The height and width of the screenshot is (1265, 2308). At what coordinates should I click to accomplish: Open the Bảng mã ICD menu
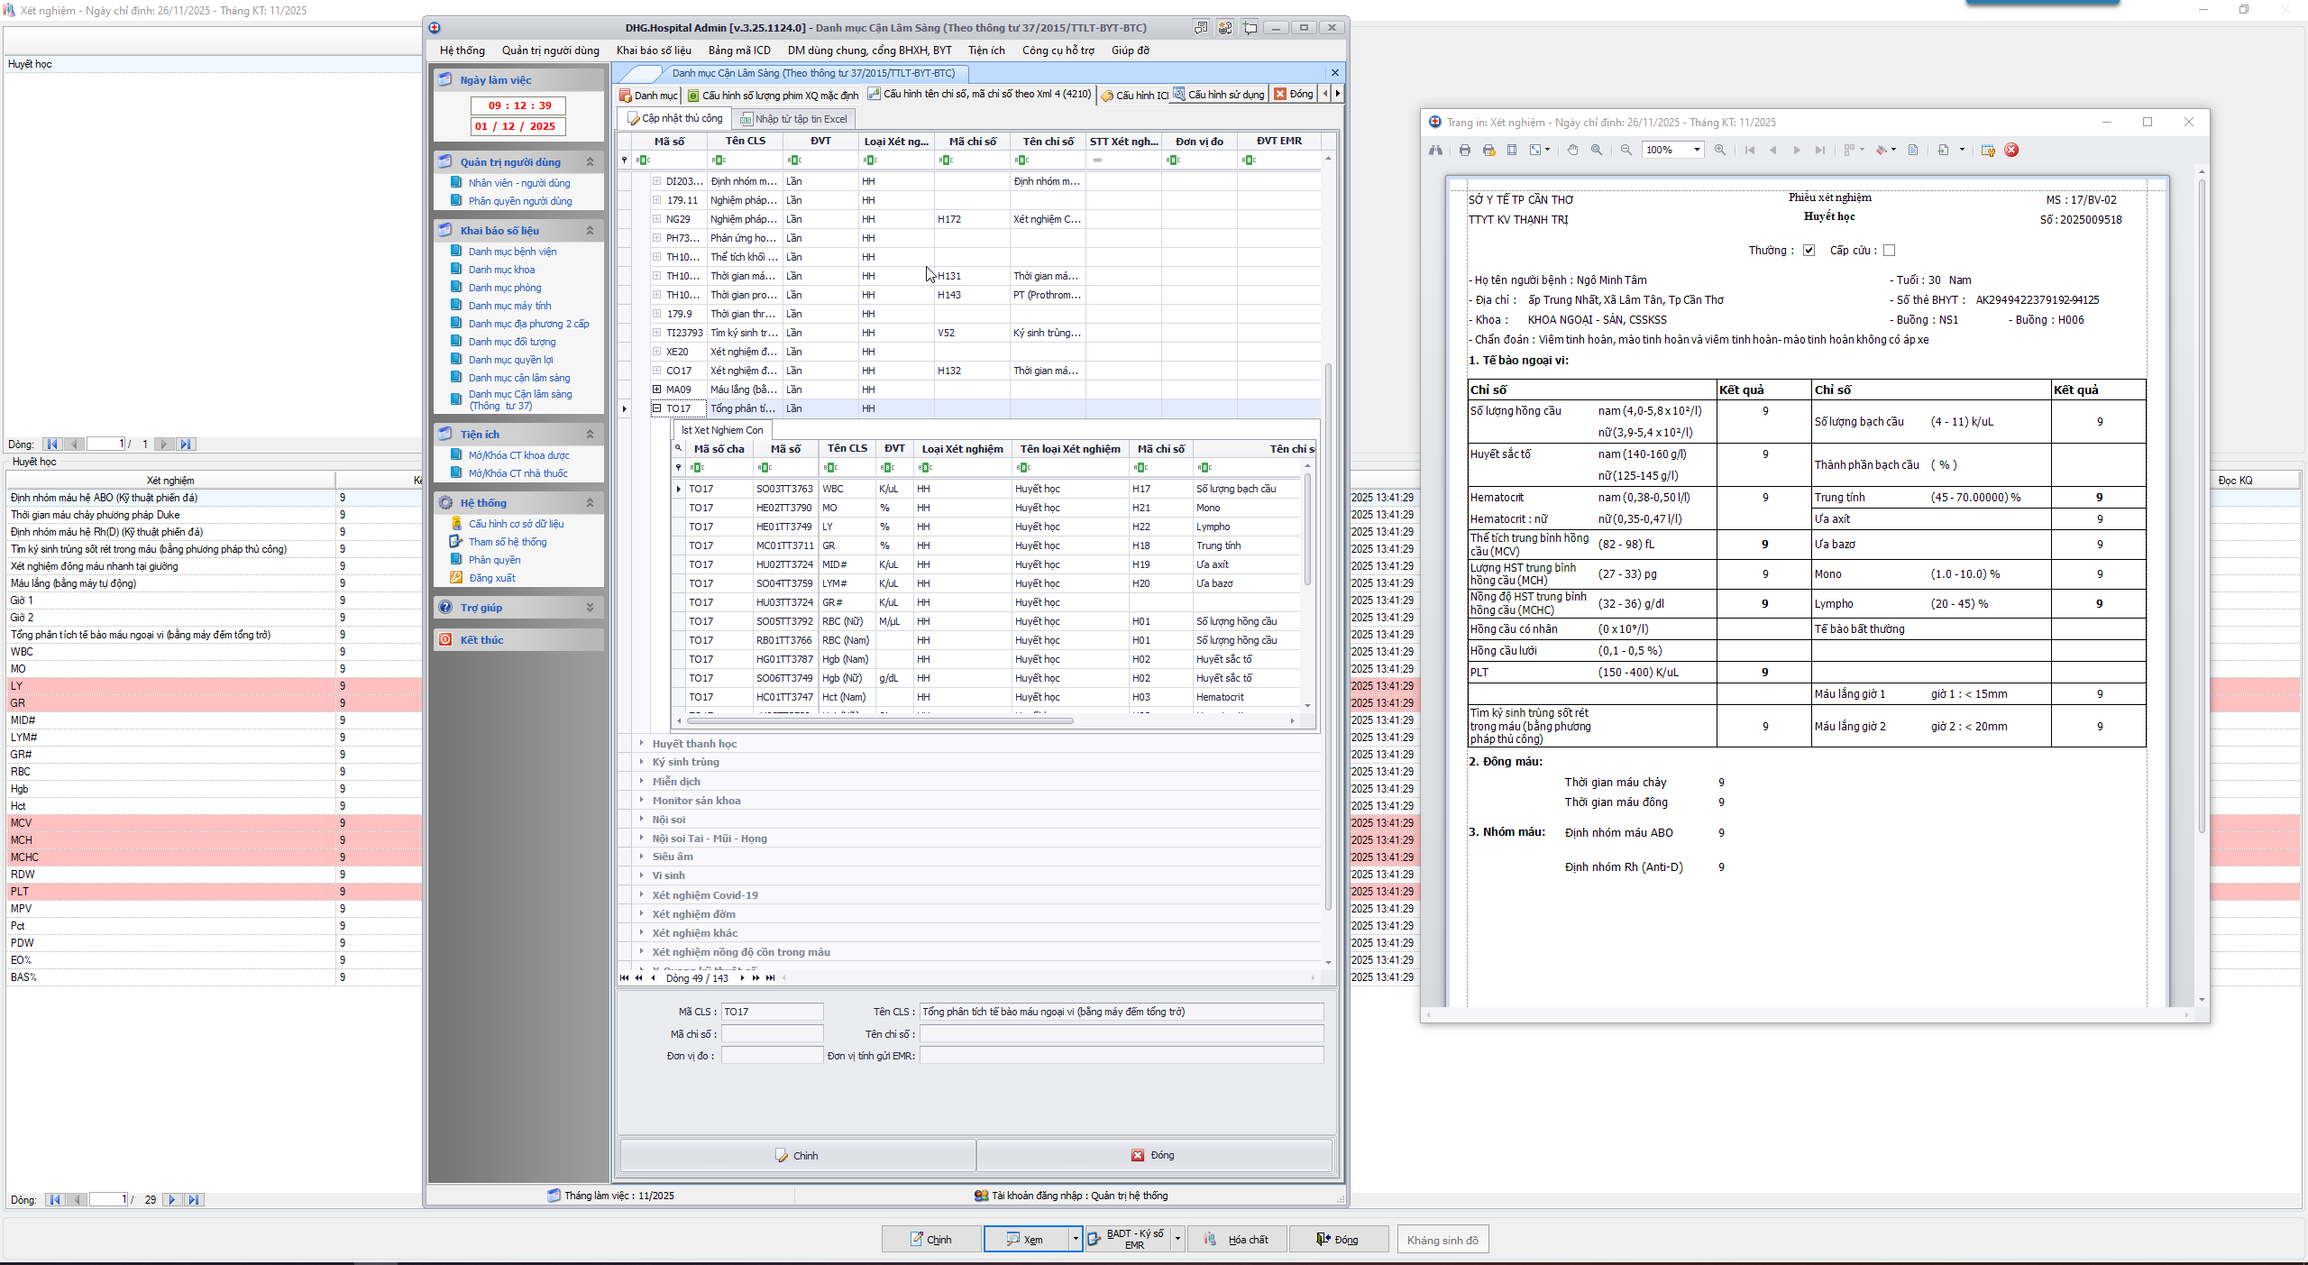(x=738, y=50)
